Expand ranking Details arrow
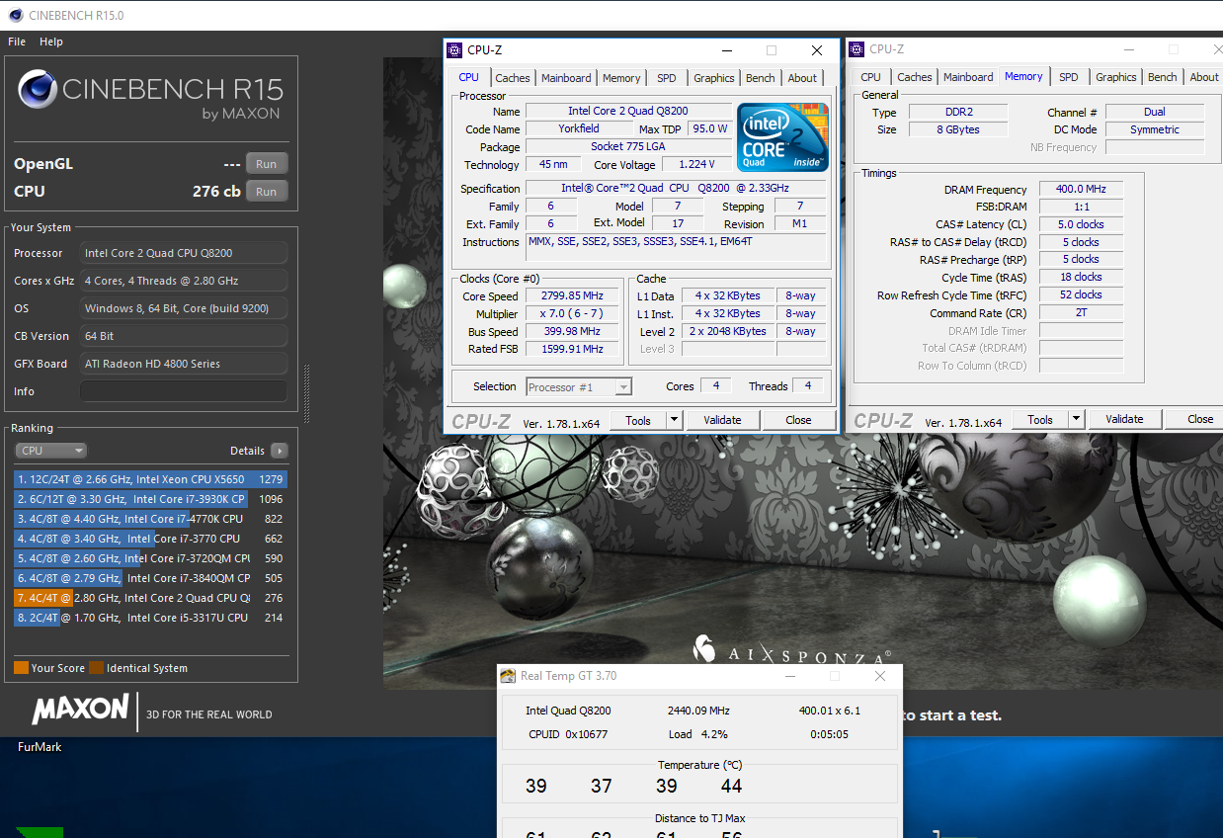This screenshot has width=1223, height=838. [x=280, y=451]
